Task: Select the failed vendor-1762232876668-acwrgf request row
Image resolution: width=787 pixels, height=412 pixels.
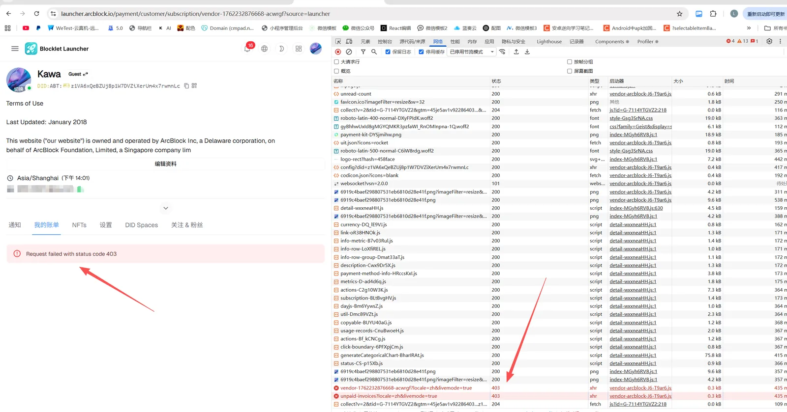Action: pyautogui.click(x=559, y=388)
